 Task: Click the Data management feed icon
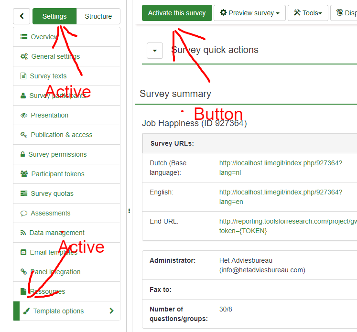[x=23, y=233]
